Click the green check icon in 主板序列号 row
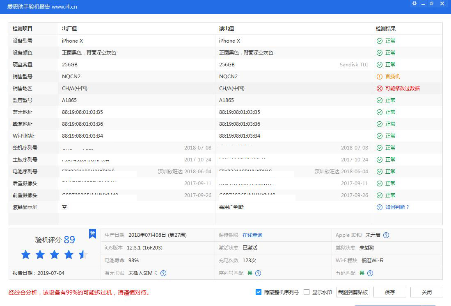This screenshot has height=306, width=451. point(379,160)
